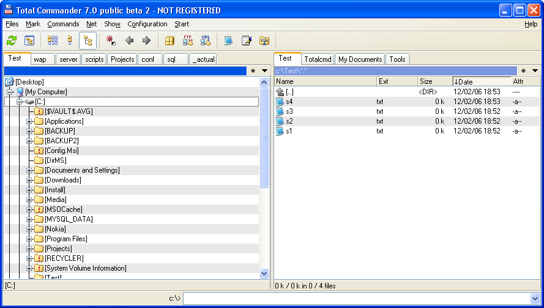This screenshot has width=544, height=308.
Task: Open the Configuration menu
Action: [147, 24]
